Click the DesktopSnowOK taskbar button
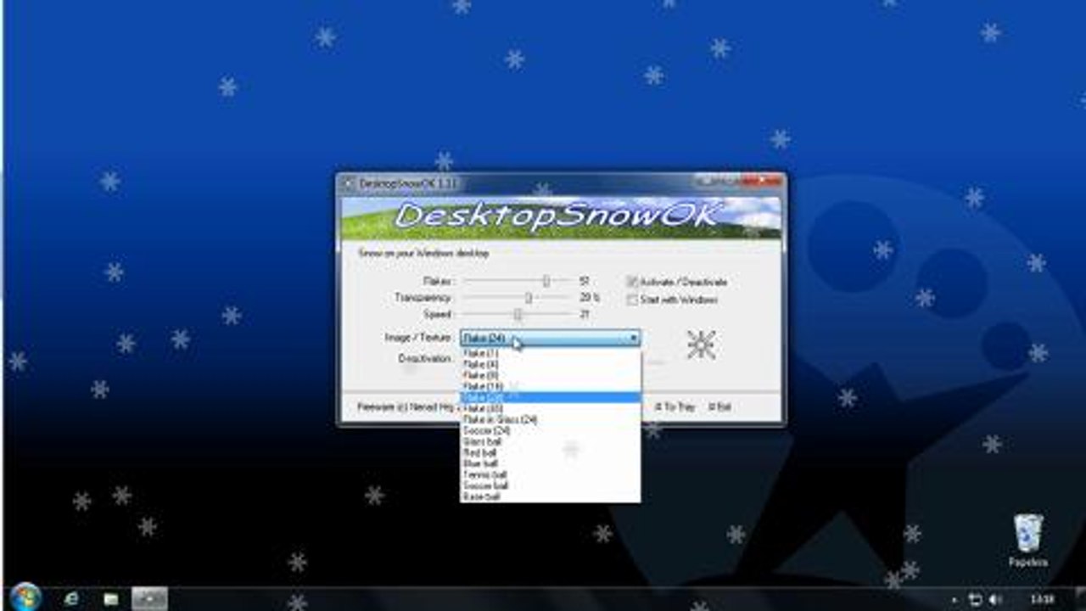This screenshot has height=611, width=1086. (x=149, y=598)
